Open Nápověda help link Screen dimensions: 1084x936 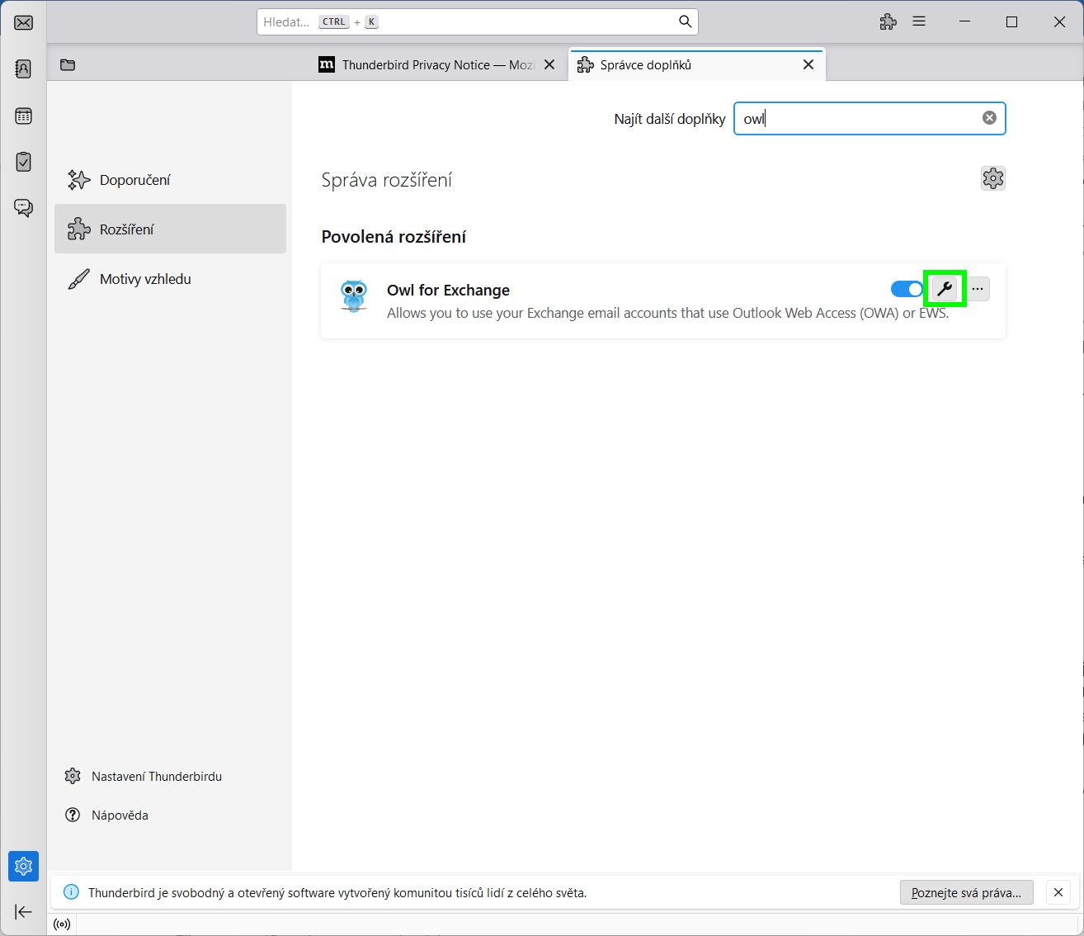[x=107, y=815]
